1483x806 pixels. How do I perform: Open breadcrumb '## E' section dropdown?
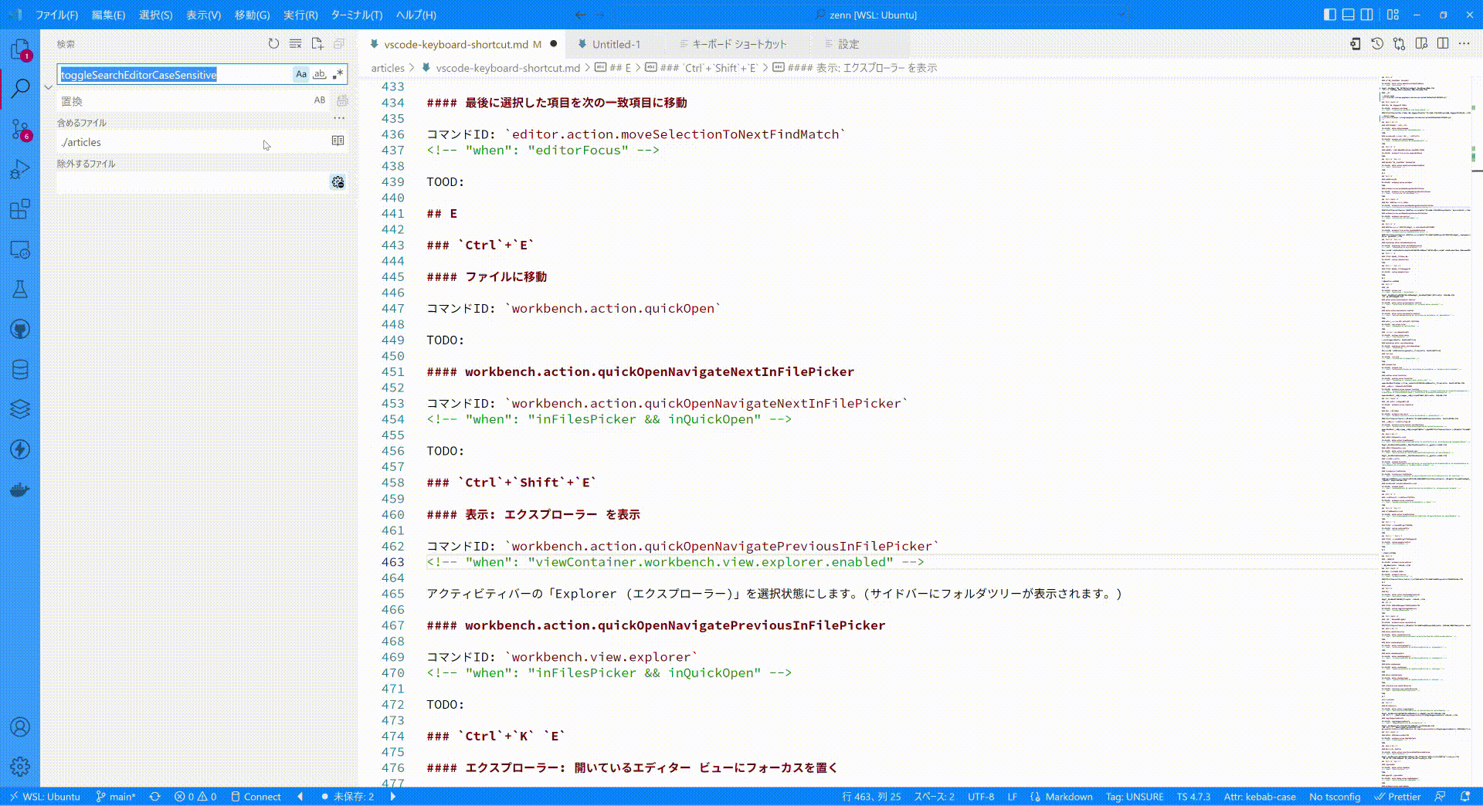(613, 68)
